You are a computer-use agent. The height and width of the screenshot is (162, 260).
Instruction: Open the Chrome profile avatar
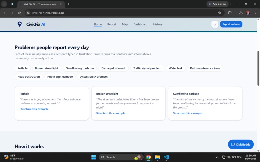(x=248, y=13)
